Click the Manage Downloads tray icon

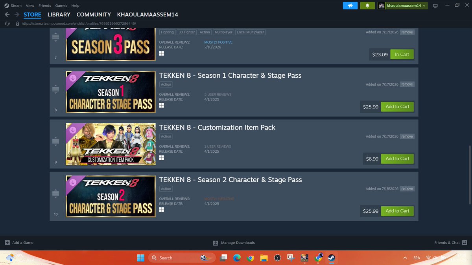tap(216, 243)
